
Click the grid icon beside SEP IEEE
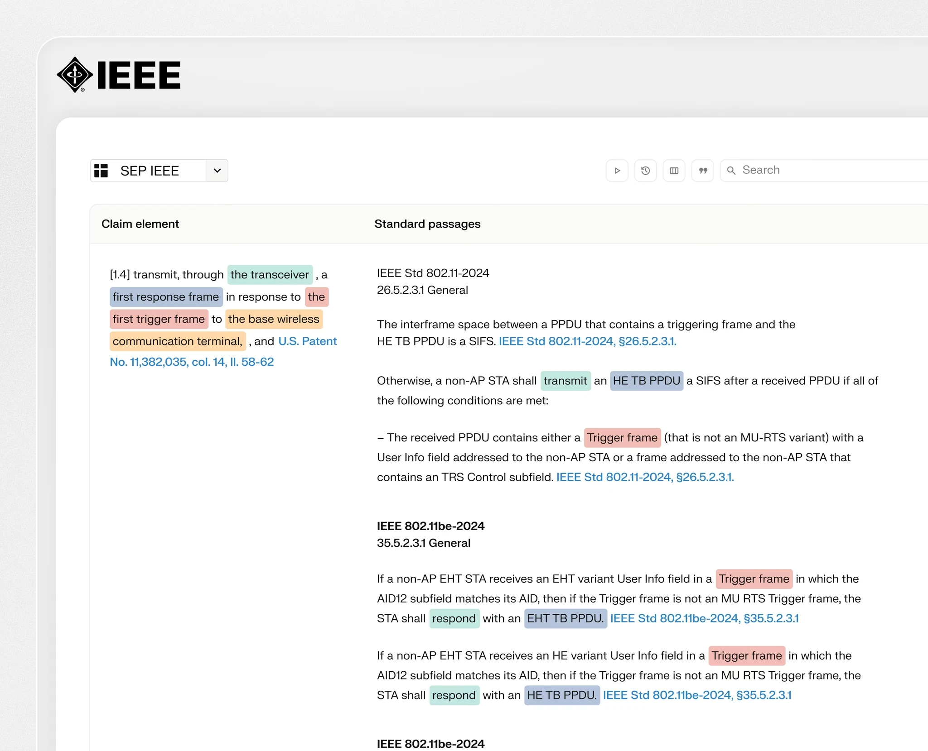pyautogui.click(x=101, y=171)
